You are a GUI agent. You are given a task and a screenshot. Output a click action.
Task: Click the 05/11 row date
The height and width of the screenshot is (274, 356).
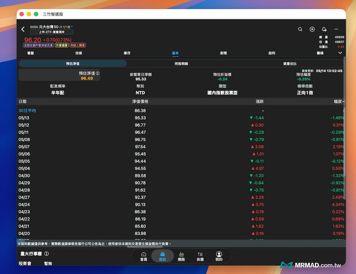coord(23,132)
